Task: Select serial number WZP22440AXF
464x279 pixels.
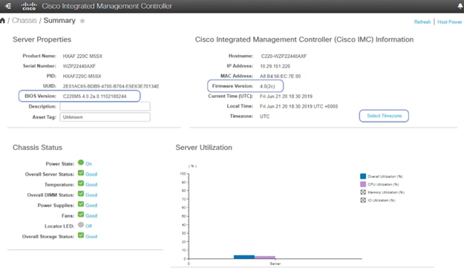Action: click(79, 66)
